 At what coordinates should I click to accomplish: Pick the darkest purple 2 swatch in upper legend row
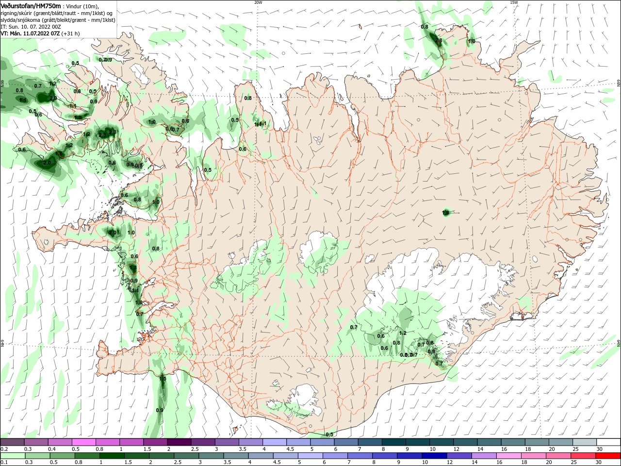[x=179, y=442]
